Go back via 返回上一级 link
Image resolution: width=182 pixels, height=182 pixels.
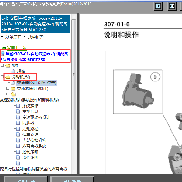tap(17, 48)
